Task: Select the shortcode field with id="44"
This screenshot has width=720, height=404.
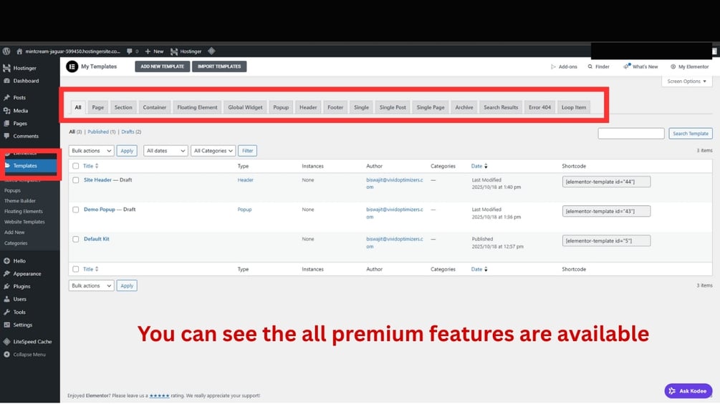Action: [x=606, y=182]
